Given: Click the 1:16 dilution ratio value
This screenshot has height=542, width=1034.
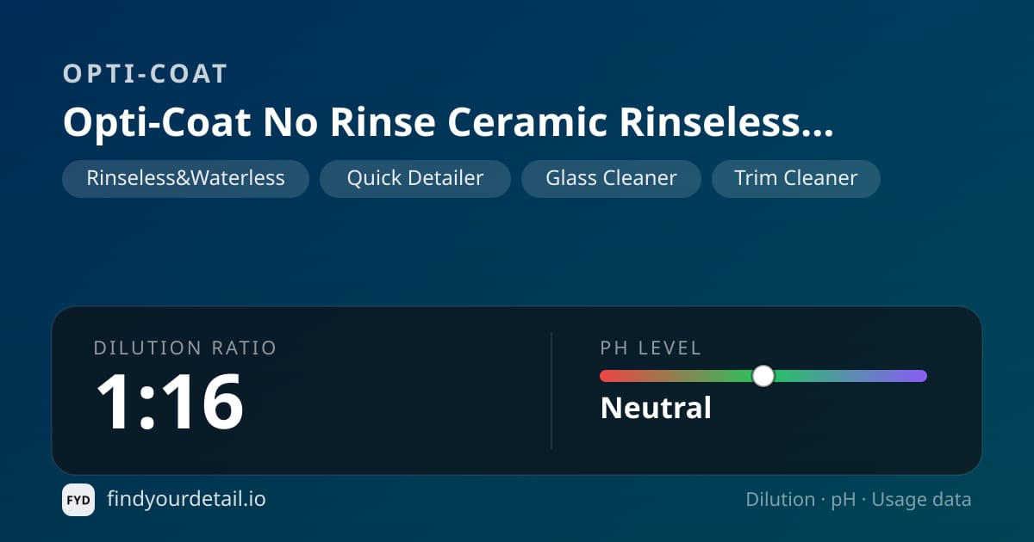Looking at the screenshot, I should click(x=169, y=402).
